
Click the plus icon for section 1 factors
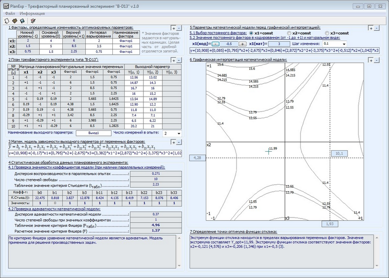click(174, 28)
